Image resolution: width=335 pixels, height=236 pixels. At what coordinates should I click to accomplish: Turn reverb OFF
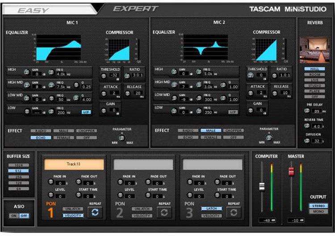click(x=314, y=97)
